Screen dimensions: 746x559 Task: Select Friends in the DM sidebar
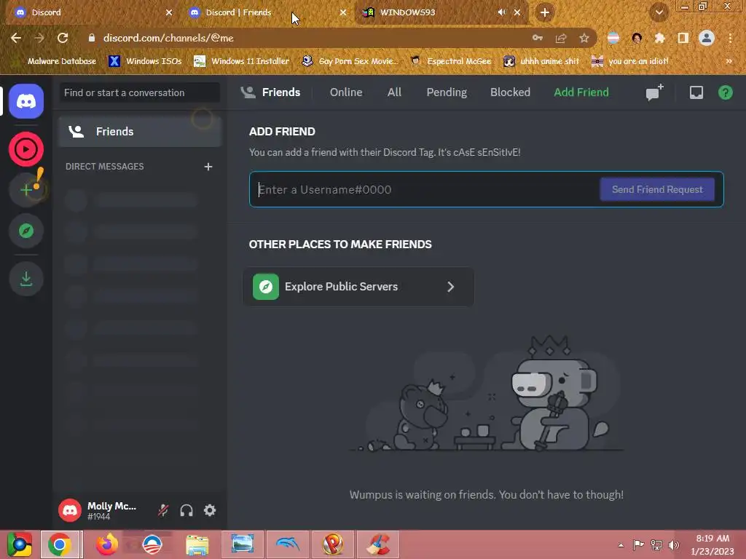[140, 132]
